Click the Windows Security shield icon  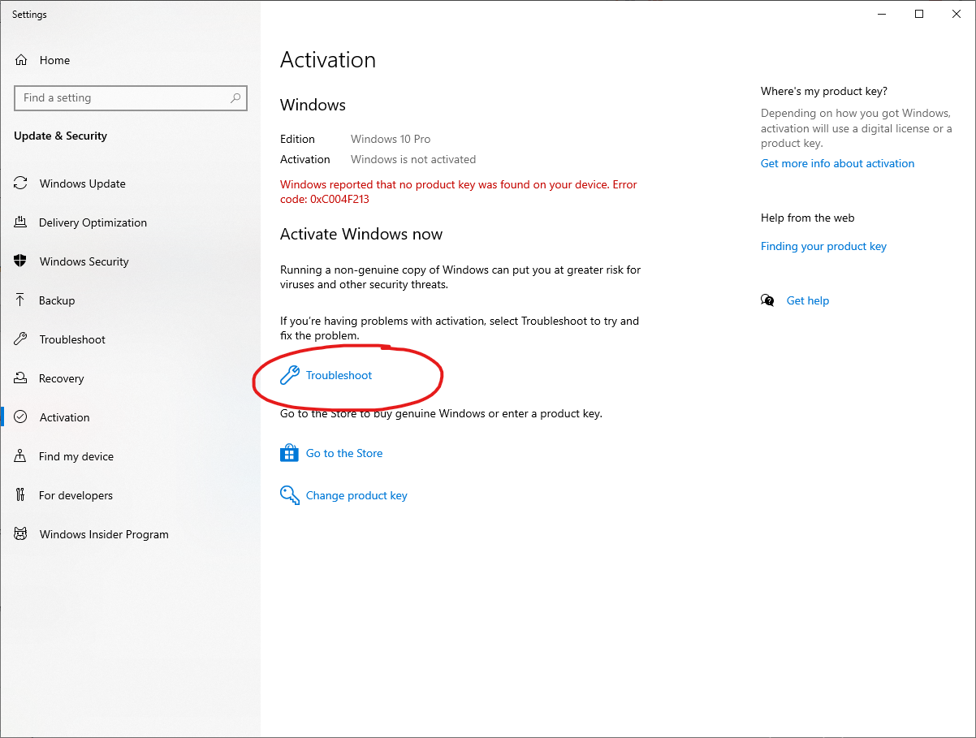coord(21,261)
